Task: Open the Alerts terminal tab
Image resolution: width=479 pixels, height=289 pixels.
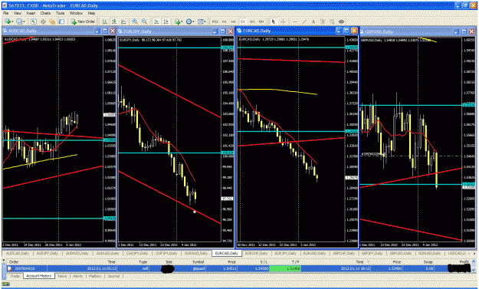Action: tap(78, 276)
